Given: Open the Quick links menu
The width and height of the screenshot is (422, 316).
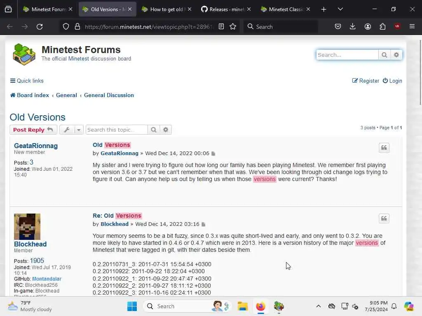Looking at the screenshot, I should tap(27, 81).
